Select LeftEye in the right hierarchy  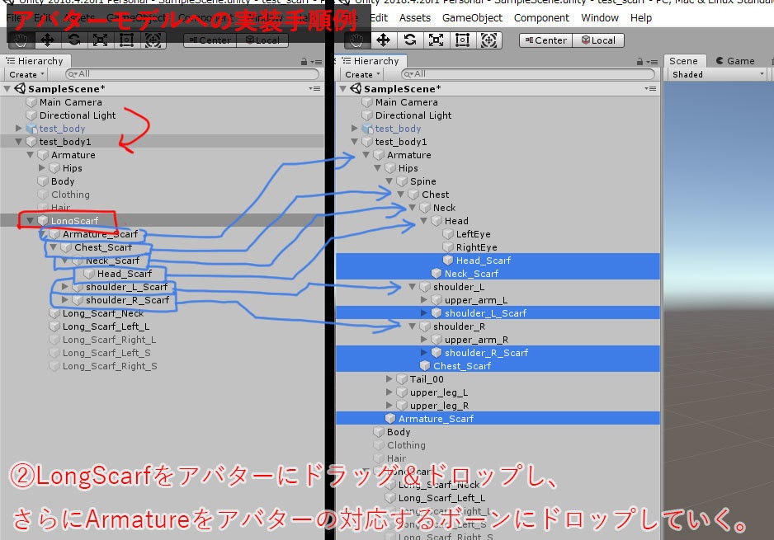[x=498, y=234]
